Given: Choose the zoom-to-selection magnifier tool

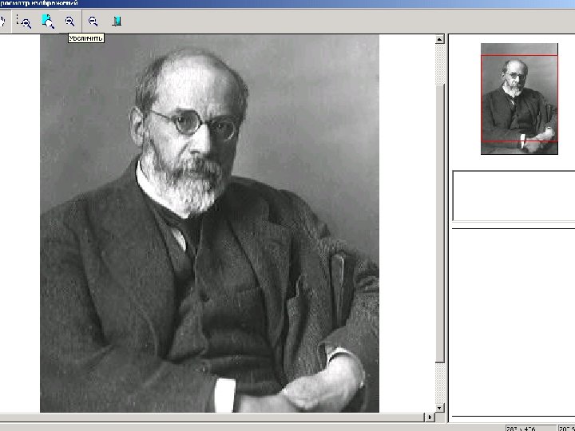Looking at the screenshot, I should 24,22.
